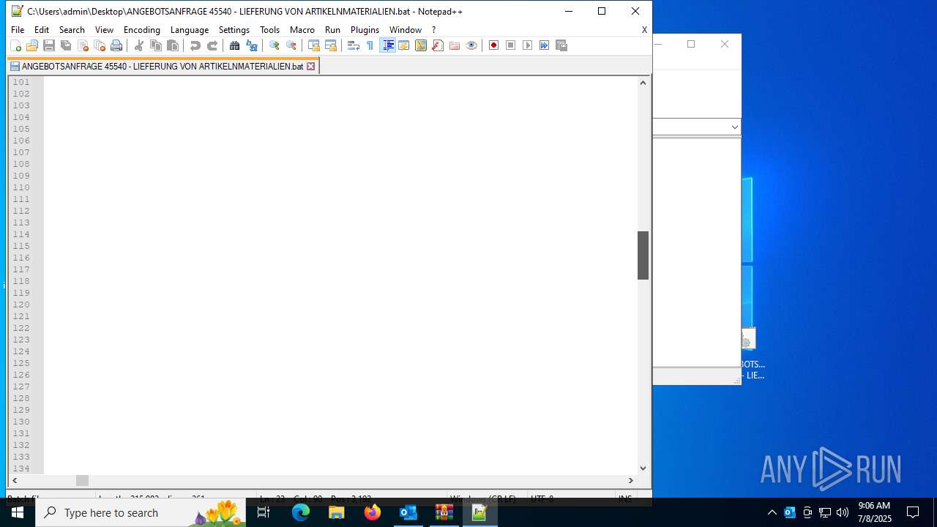The width and height of the screenshot is (937, 527).
Task: Click line number 115 in margin
Action: click(x=21, y=246)
